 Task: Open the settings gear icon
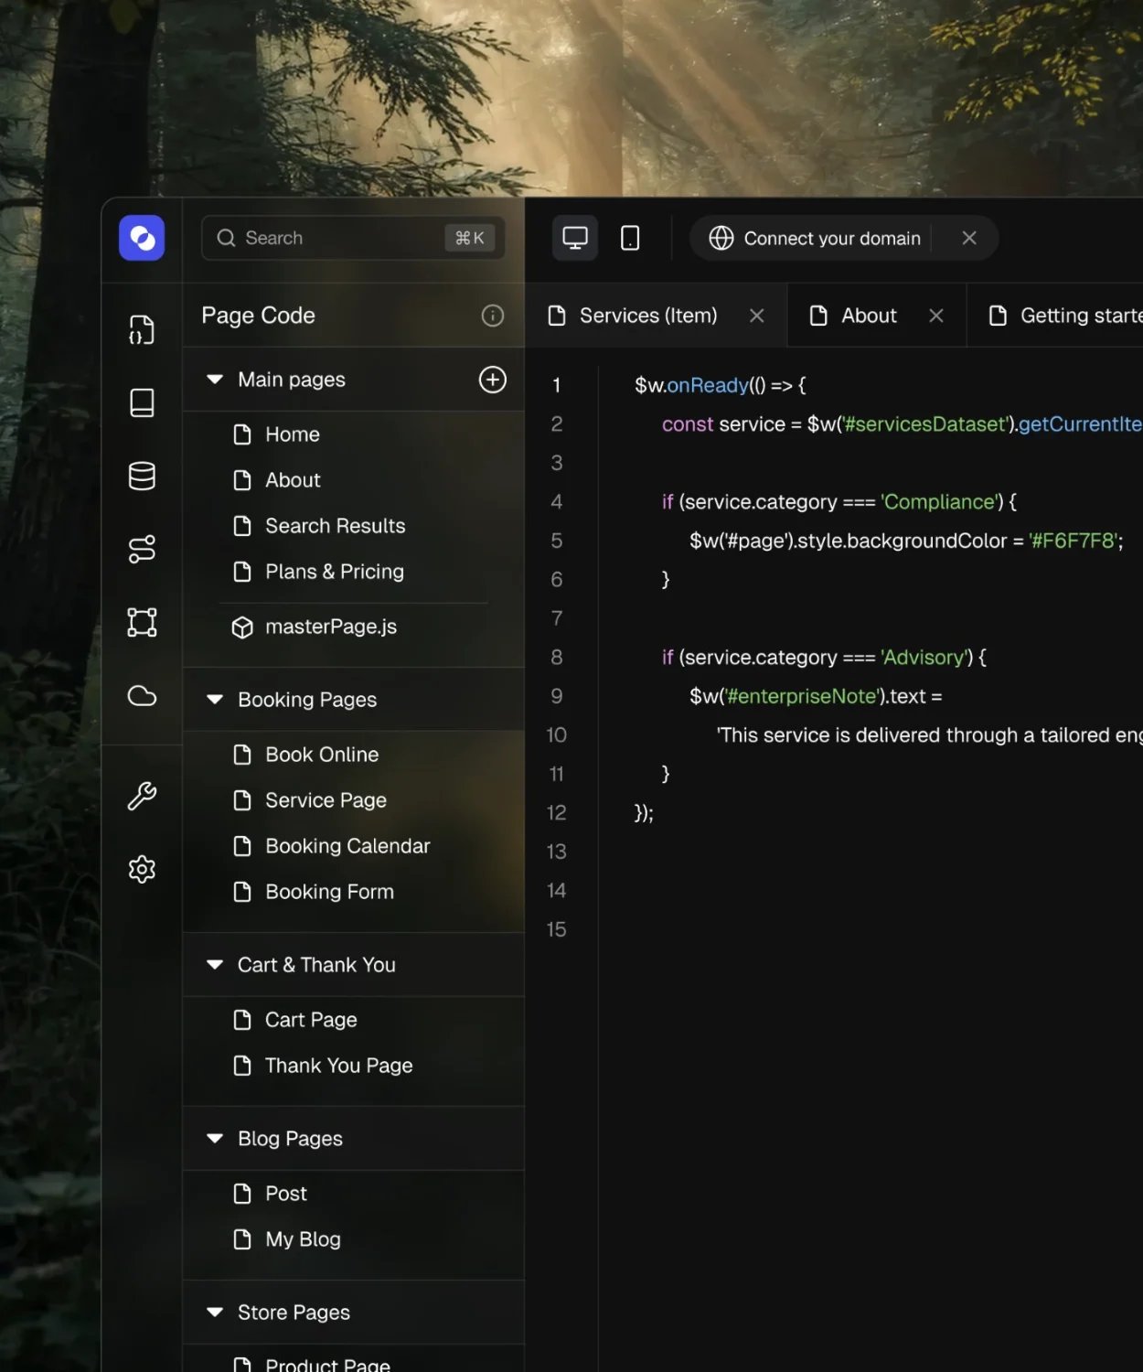pyautogui.click(x=142, y=869)
